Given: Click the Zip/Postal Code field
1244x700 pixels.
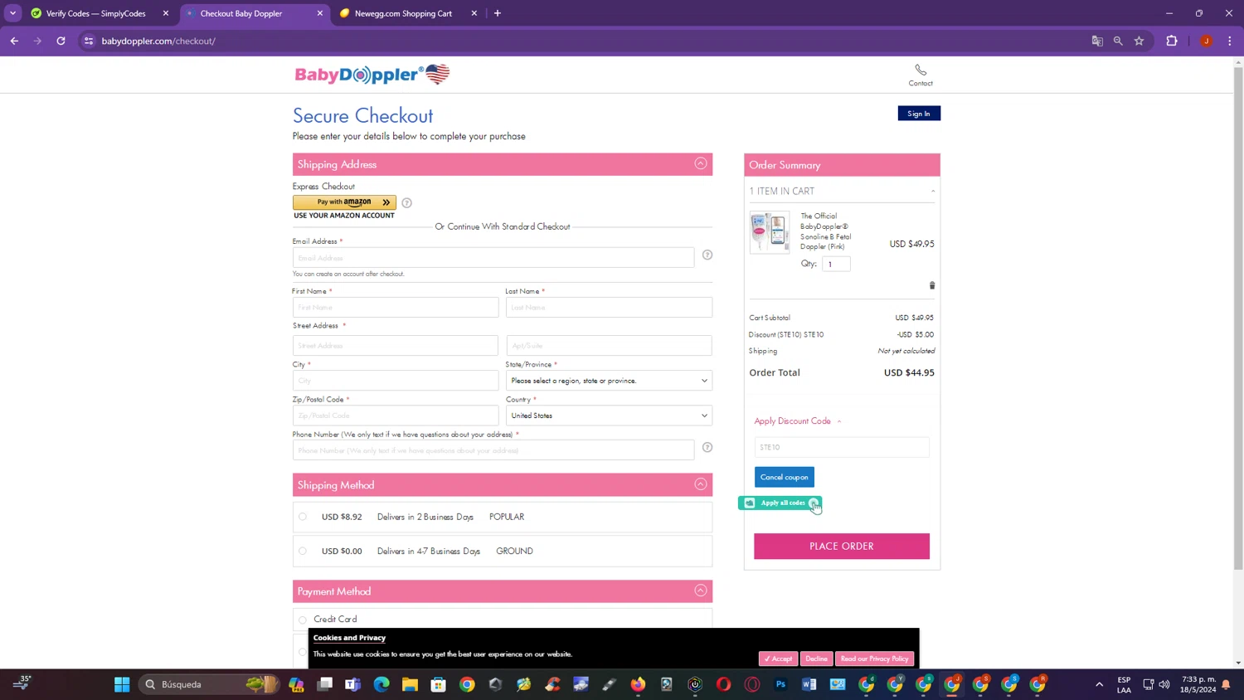Looking at the screenshot, I should click(396, 416).
